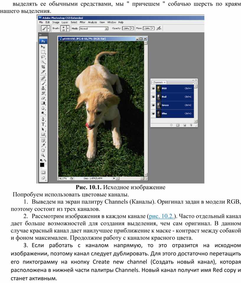Open the Opacity slider arrow
Screen dimensions: 241x283
click(x=132, y=28)
